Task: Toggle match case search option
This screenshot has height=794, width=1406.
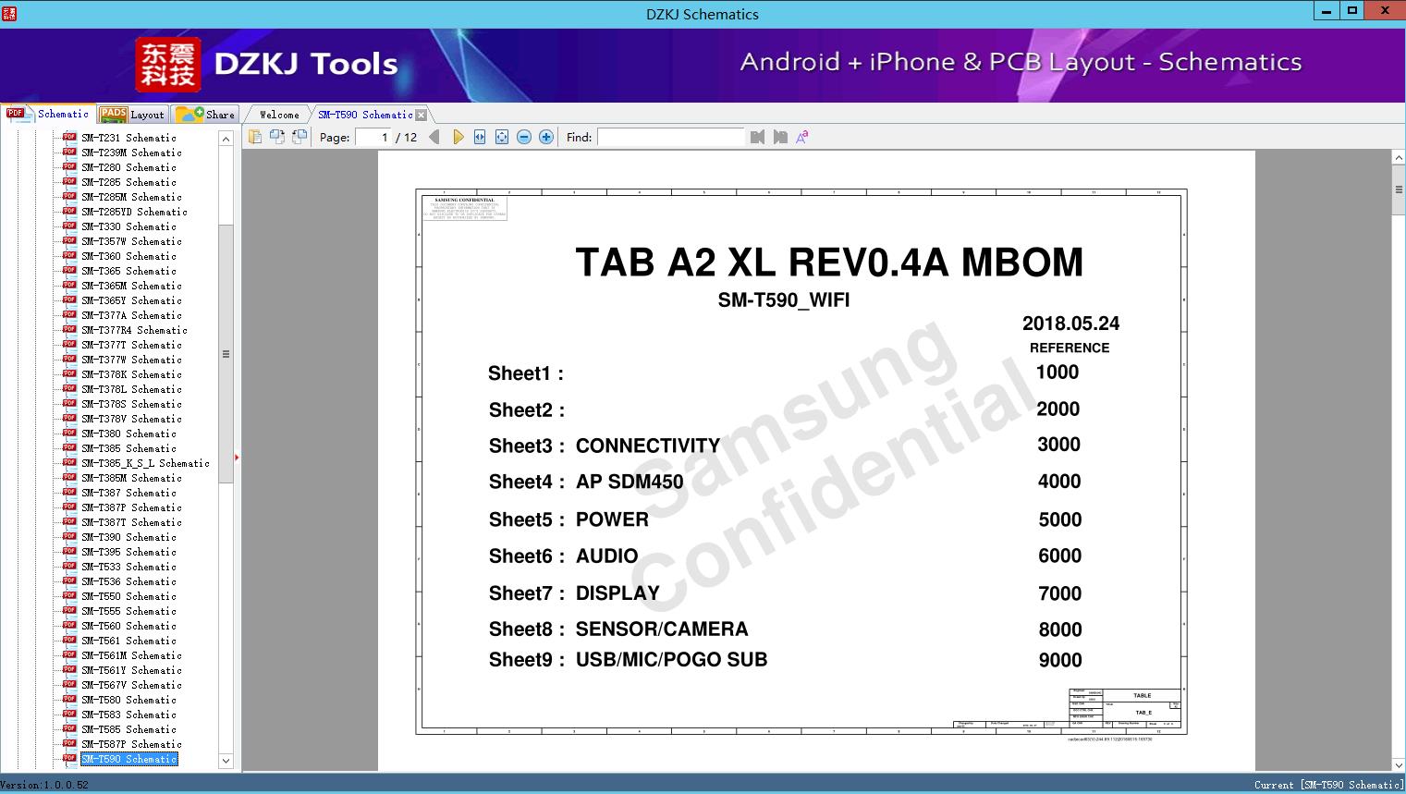Action: (x=802, y=137)
